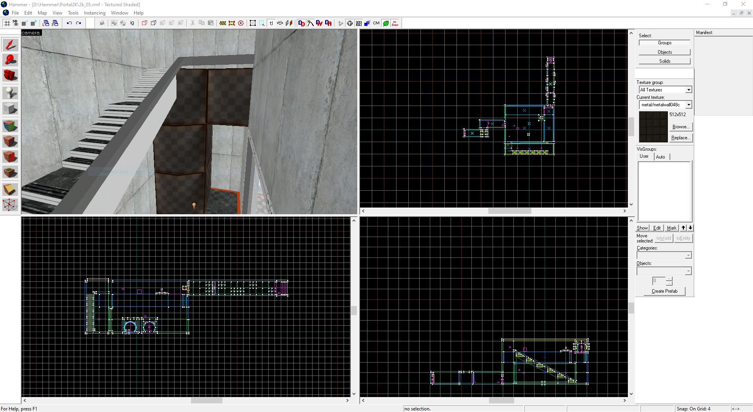Click the Mark VisGroup button
Viewport: 753px width, 412px height.
tap(672, 228)
